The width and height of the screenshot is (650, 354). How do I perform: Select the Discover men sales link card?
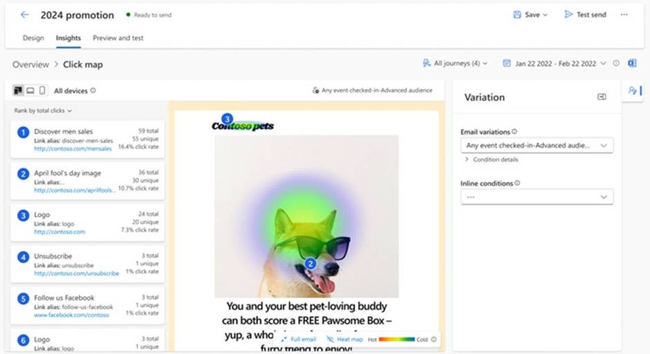pyautogui.click(x=87, y=139)
